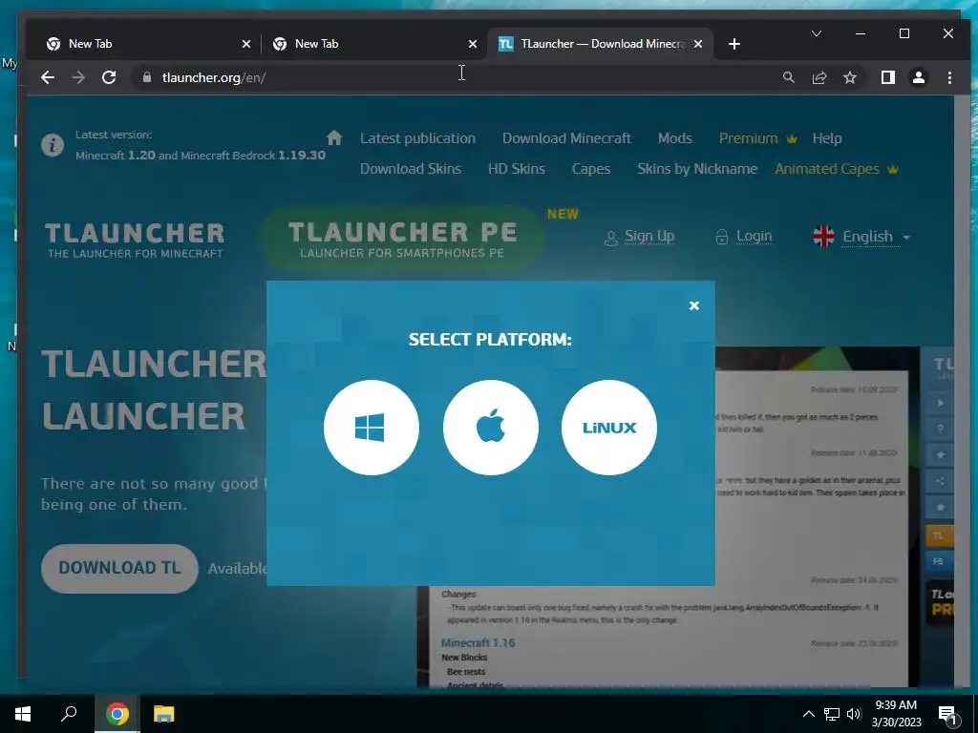Click the info icon beside Latest version
This screenshot has width=978, height=733.
[53, 145]
